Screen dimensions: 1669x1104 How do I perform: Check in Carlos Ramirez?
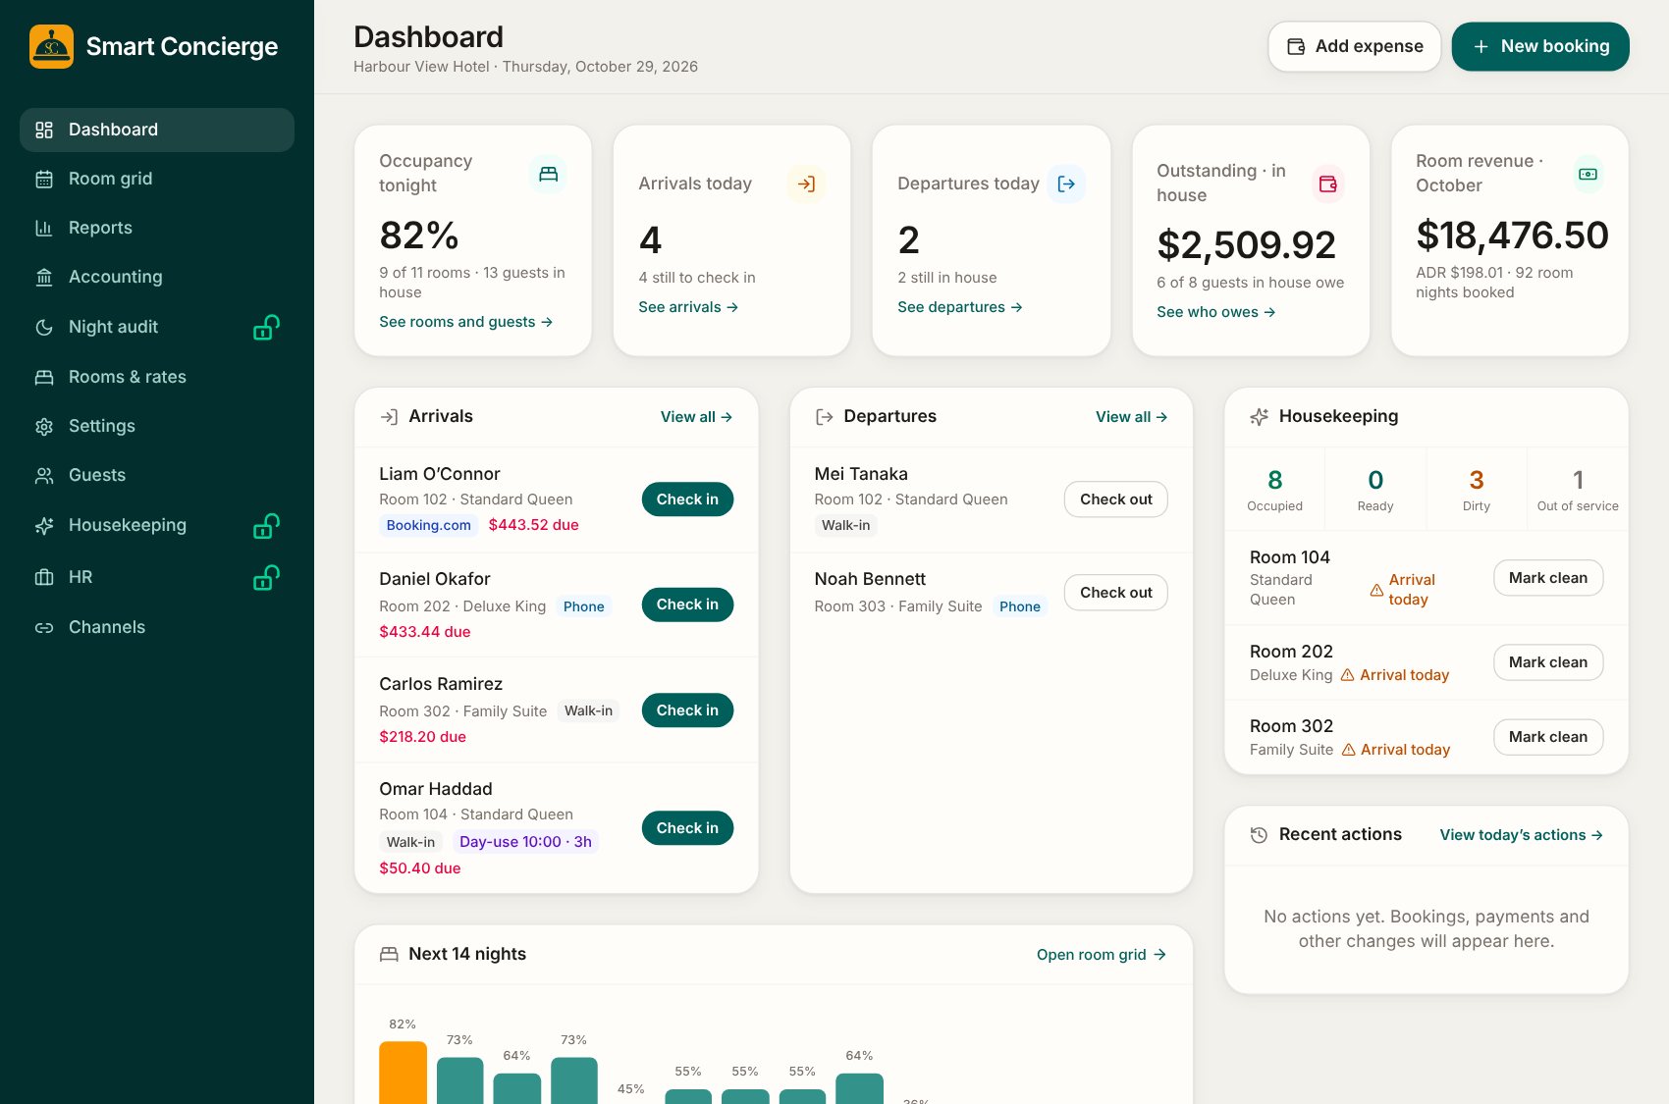click(x=687, y=710)
